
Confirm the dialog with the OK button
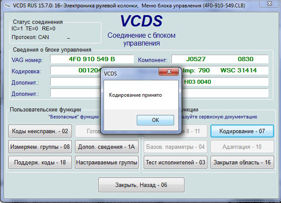click(155, 120)
